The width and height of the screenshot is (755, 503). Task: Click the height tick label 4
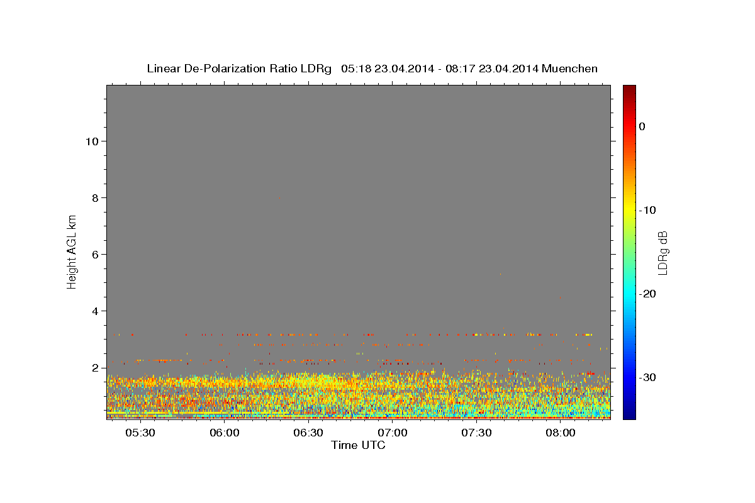[x=96, y=311]
